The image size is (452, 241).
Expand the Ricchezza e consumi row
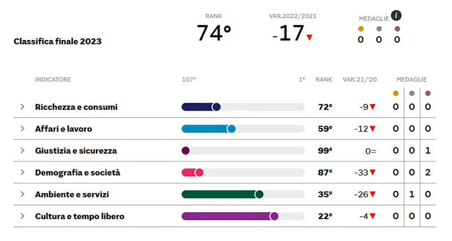23,107
